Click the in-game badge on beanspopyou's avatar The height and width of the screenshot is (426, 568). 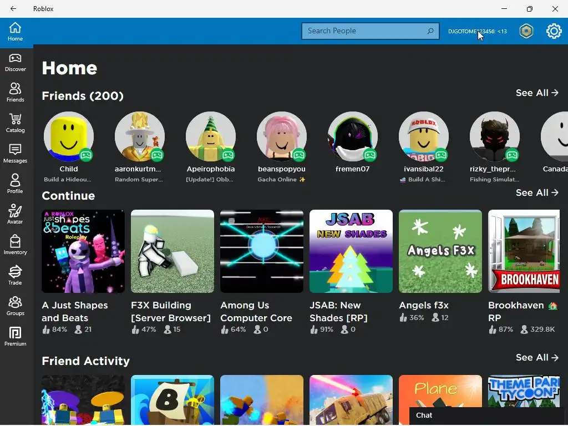pos(299,155)
